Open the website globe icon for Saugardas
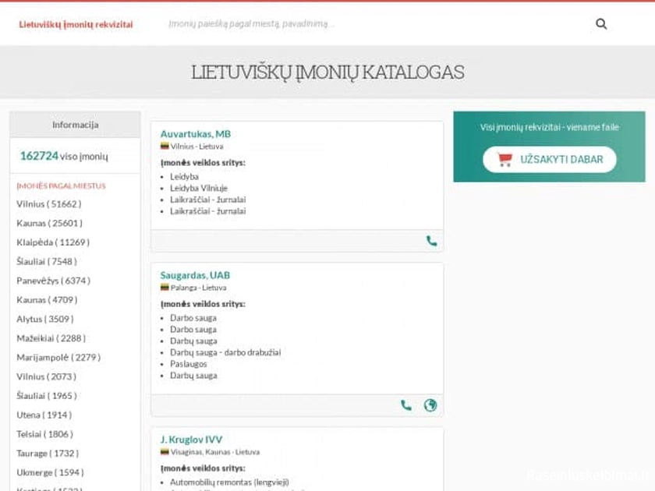This screenshot has height=491, width=655. click(x=430, y=405)
